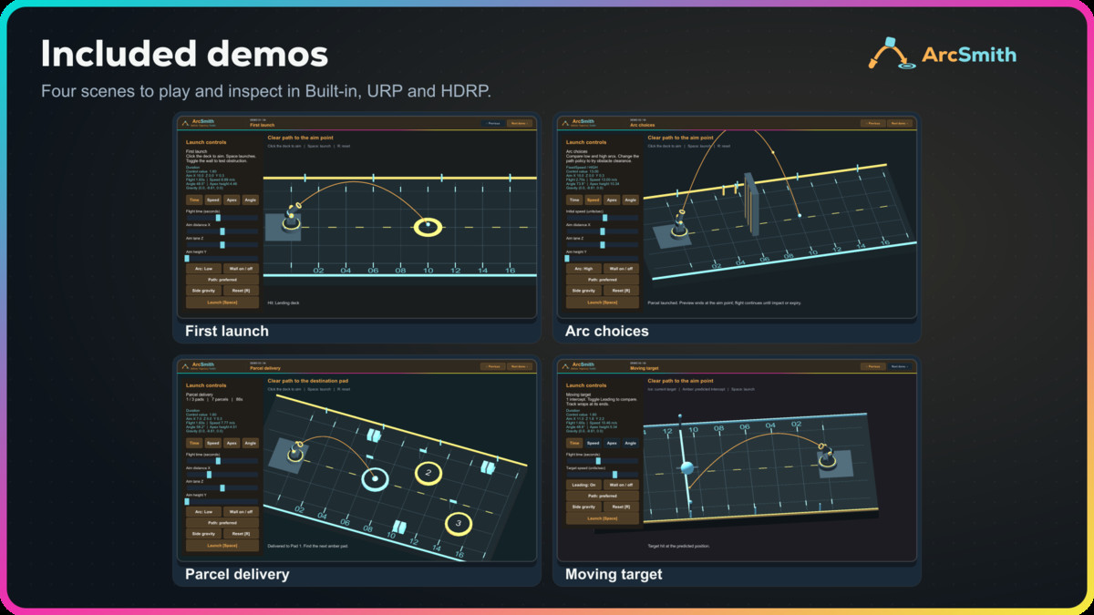Click the moving sphere target in Moving target scene

click(687, 467)
